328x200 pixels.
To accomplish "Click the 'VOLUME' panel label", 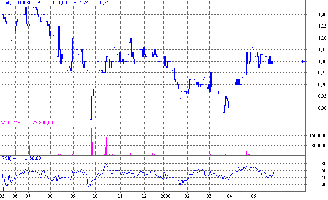I will point(11,123).
